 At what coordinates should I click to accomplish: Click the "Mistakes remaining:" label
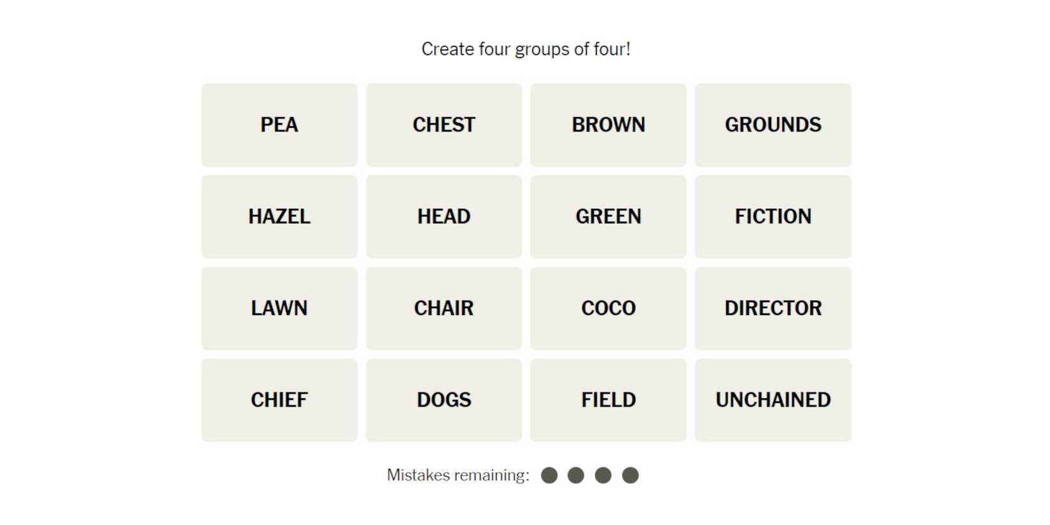(x=458, y=475)
